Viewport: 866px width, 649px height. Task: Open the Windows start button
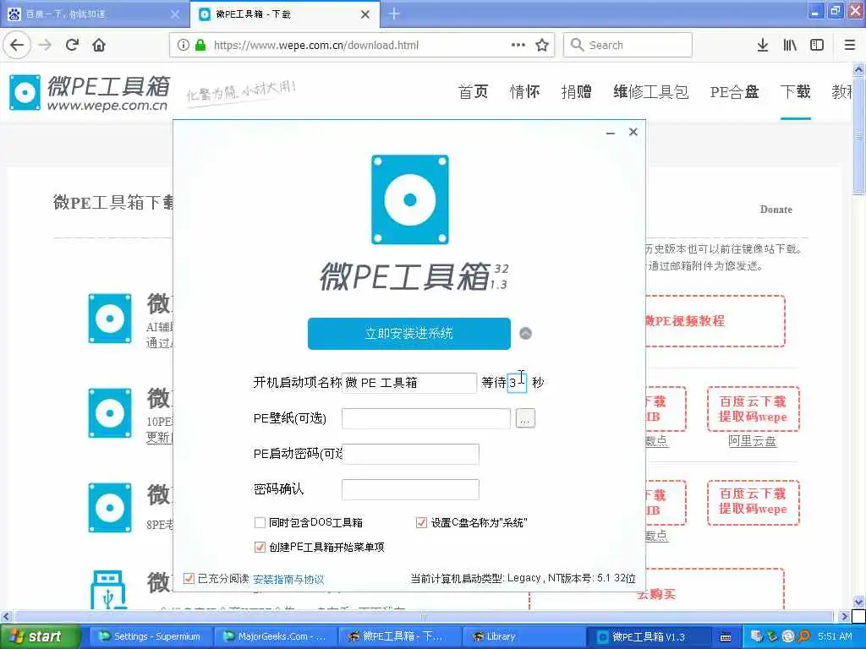pos(40,636)
